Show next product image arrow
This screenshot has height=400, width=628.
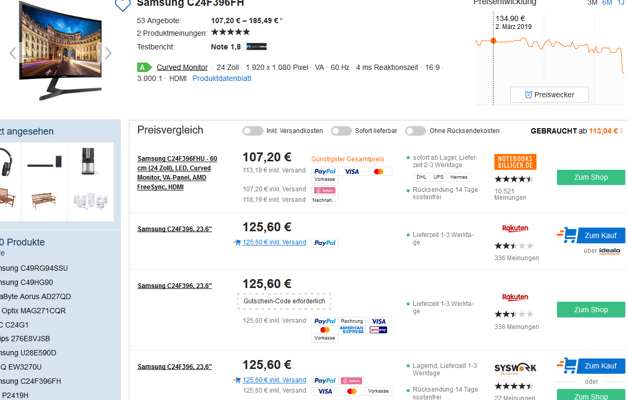coord(108,53)
